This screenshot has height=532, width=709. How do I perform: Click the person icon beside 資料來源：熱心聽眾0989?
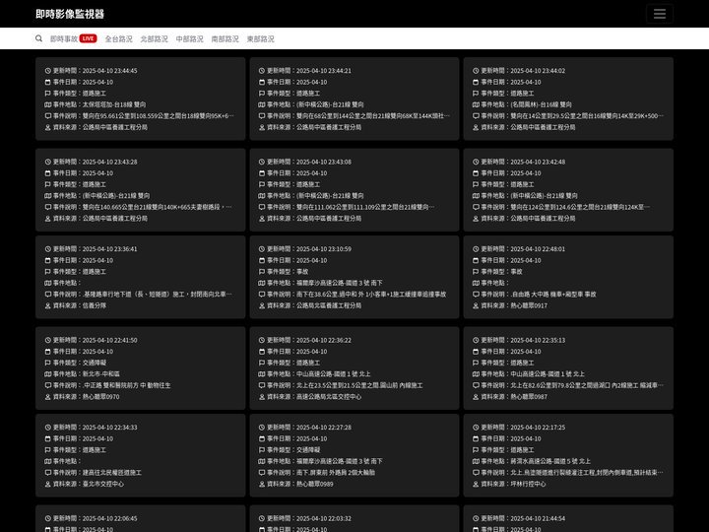[x=261, y=484]
